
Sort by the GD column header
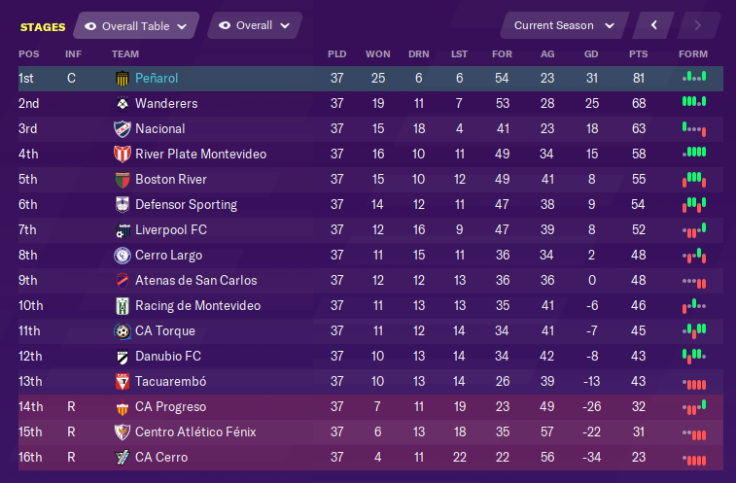[x=591, y=54]
